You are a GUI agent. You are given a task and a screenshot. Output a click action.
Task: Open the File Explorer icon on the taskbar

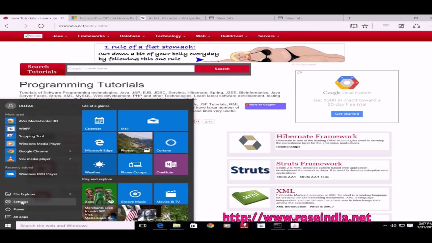click(177, 225)
